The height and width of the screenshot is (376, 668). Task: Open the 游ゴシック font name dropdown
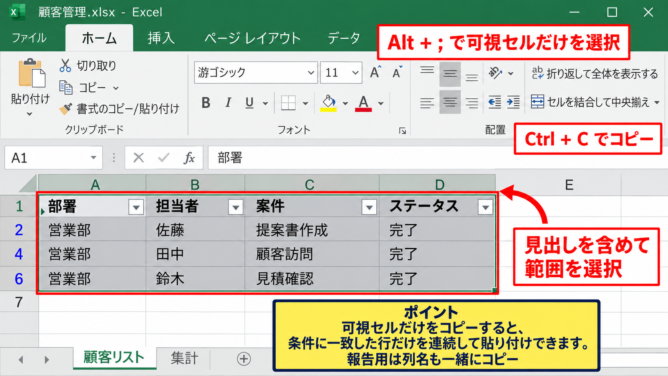[x=310, y=73]
